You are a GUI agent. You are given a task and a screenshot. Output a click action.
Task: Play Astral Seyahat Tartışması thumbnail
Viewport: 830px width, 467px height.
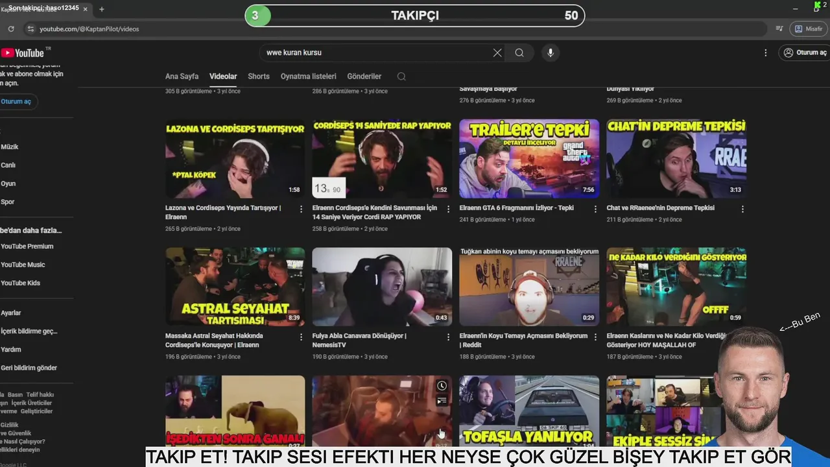pyautogui.click(x=235, y=286)
